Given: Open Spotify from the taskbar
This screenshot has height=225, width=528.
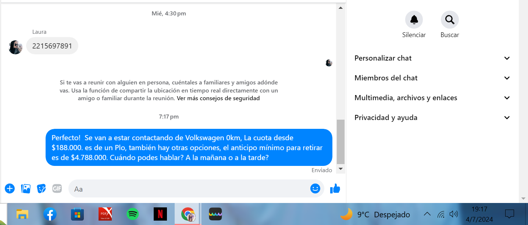Looking at the screenshot, I should point(133,214).
